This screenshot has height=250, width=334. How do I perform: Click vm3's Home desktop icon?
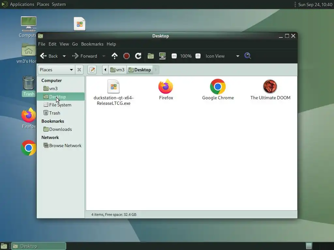(x=29, y=50)
